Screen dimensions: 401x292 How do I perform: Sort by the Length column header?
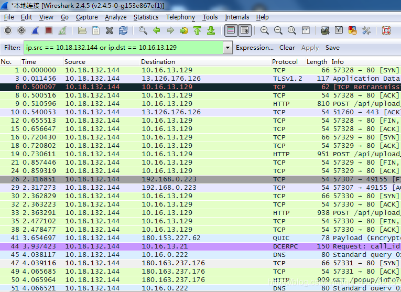pyautogui.click(x=318, y=62)
